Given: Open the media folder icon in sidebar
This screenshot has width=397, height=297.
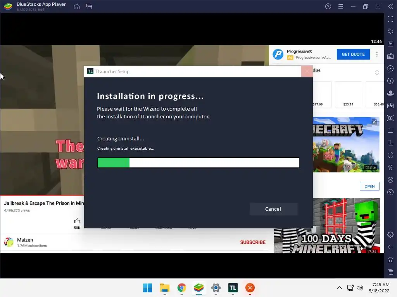Looking at the screenshot, I should (x=390, y=130).
